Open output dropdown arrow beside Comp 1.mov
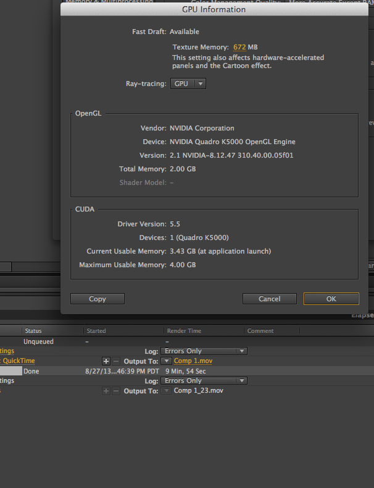Viewport: 374px width, 488px height. coord(167,361)
